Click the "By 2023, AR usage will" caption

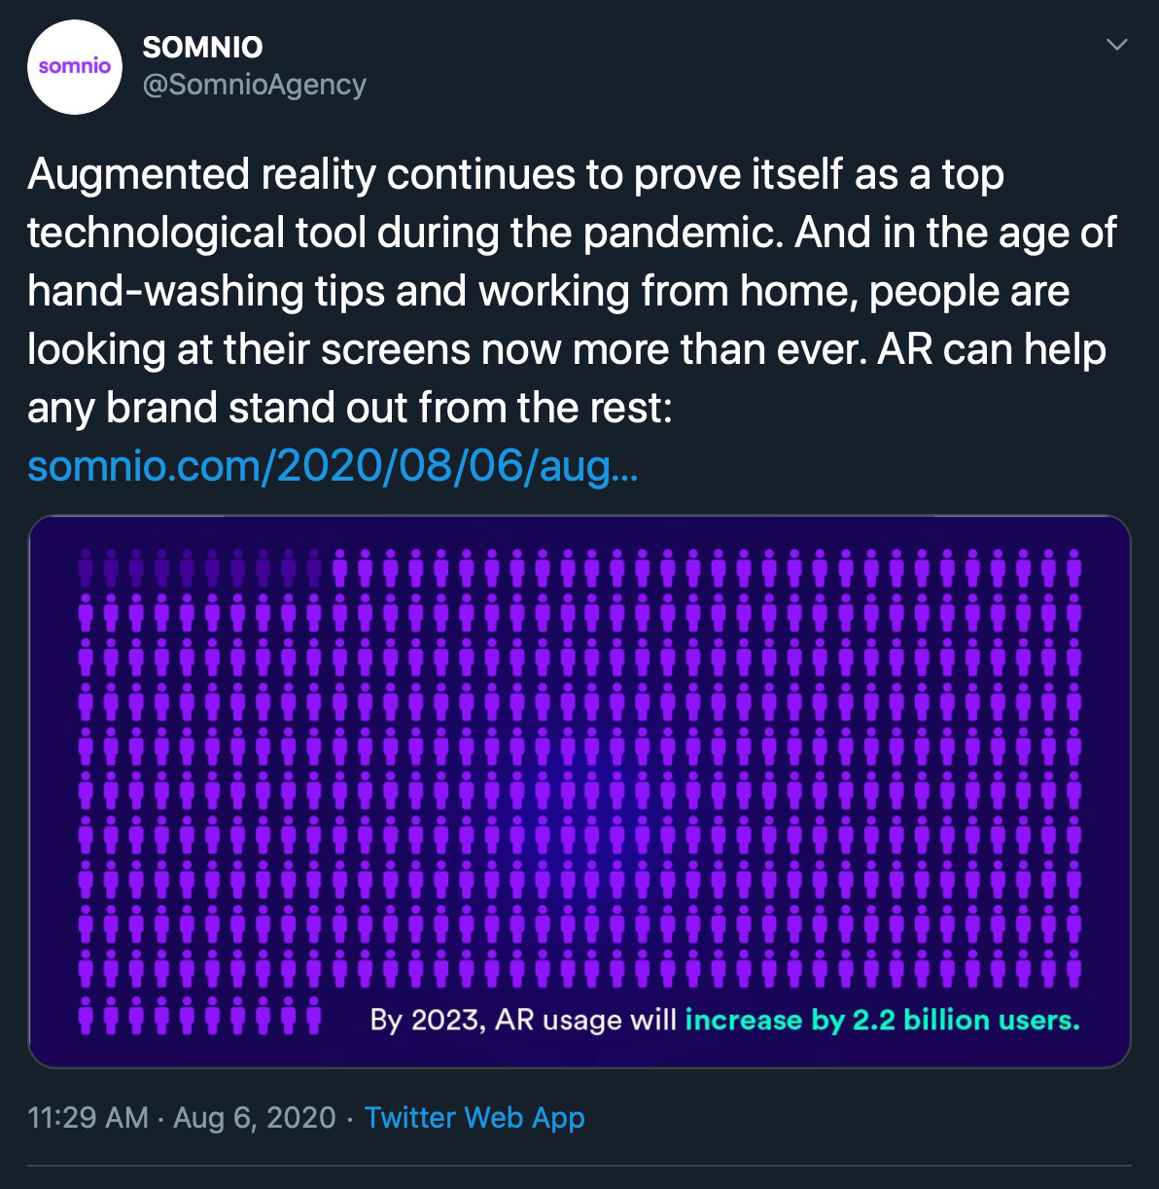523,1020
